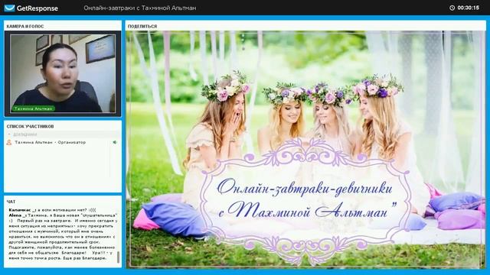Click the webcam video of Тахмина Альтман
The width and height of the screenshot is (490, 275).
coord(63,73)
